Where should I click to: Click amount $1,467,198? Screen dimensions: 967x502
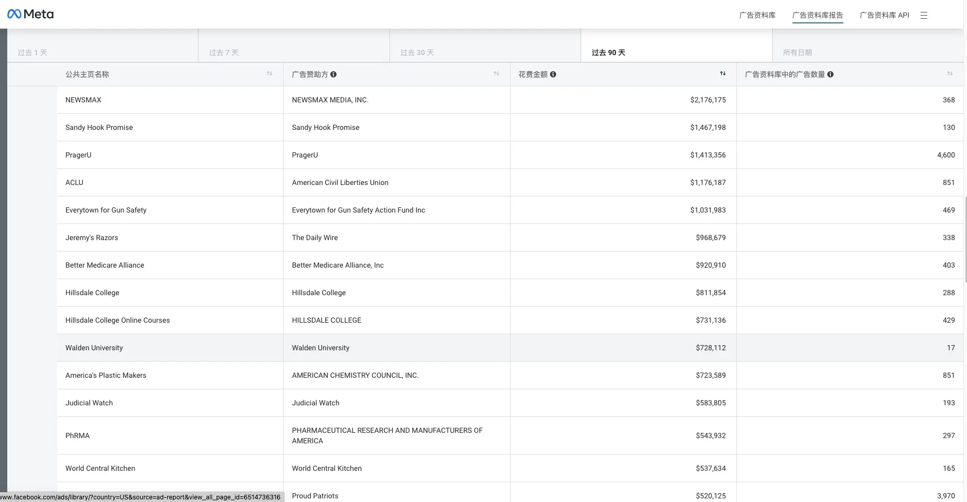coord(708,127)
